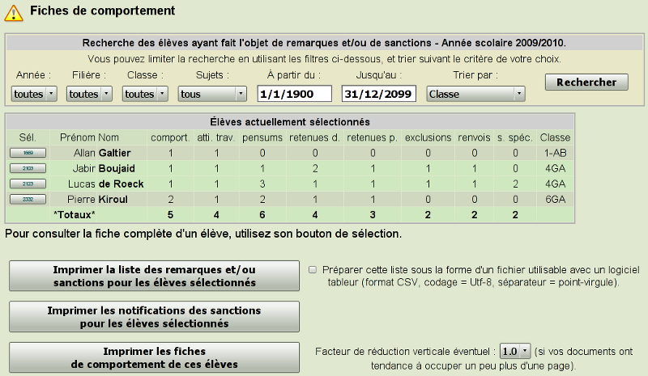Click the renvois column header
The height and width of the screenshot is (376, 648).
coord(474,137)
